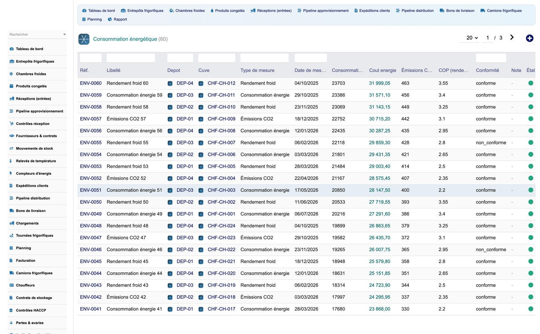
Task: Open Pipeline approvisionnement top tab
Action: pyautogui.click(x=323, y=11)
